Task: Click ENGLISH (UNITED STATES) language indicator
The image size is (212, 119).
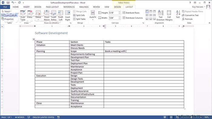Action: click(x=43, y=117)
